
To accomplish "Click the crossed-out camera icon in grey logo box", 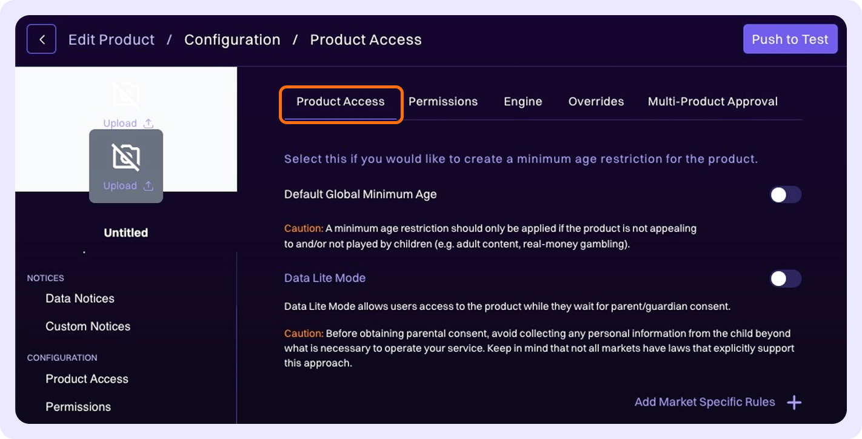I will click(126, 157).
